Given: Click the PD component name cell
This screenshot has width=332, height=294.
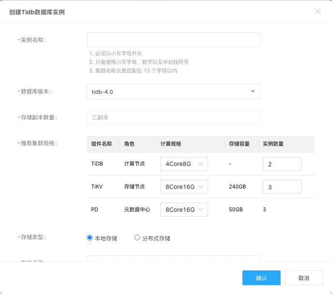Looking at the screenshot, I should (x=94, y=209).
